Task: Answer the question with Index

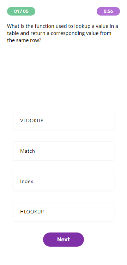Action: coord(64,181)
